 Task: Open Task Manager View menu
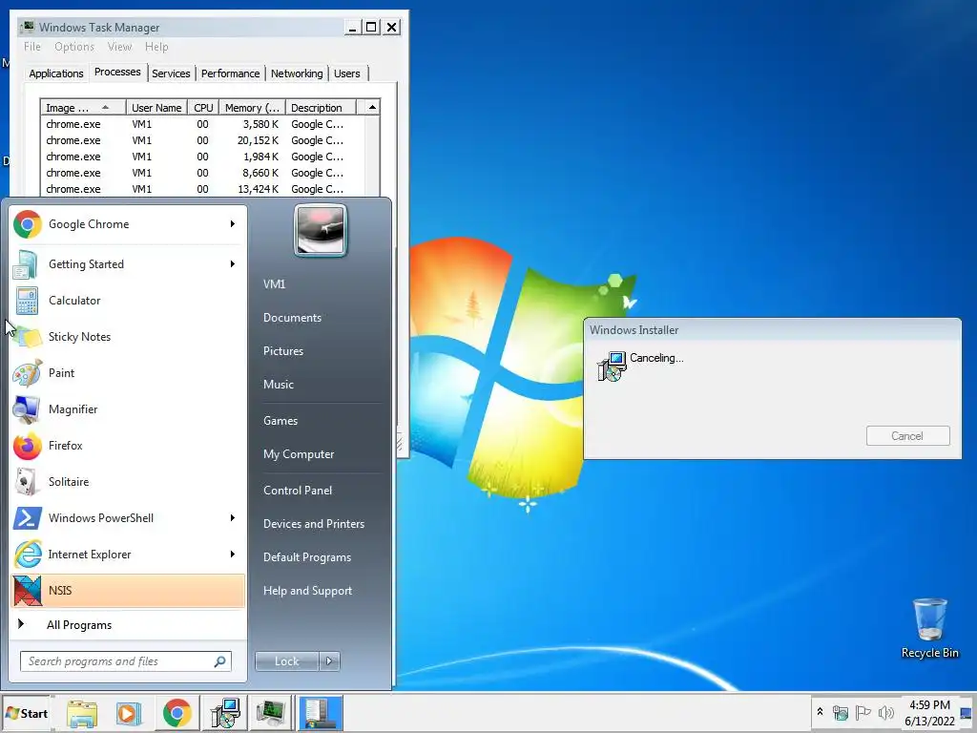pyautogui.click(x=119, y=47)
